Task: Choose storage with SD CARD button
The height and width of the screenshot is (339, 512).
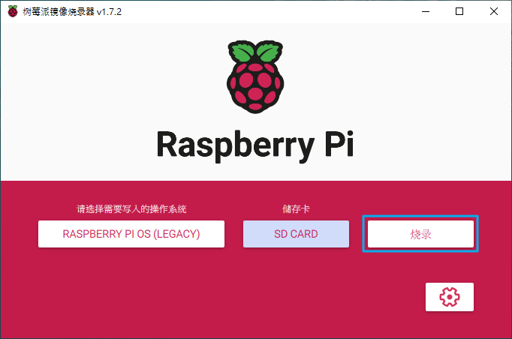Action: [x=296, y=234]
